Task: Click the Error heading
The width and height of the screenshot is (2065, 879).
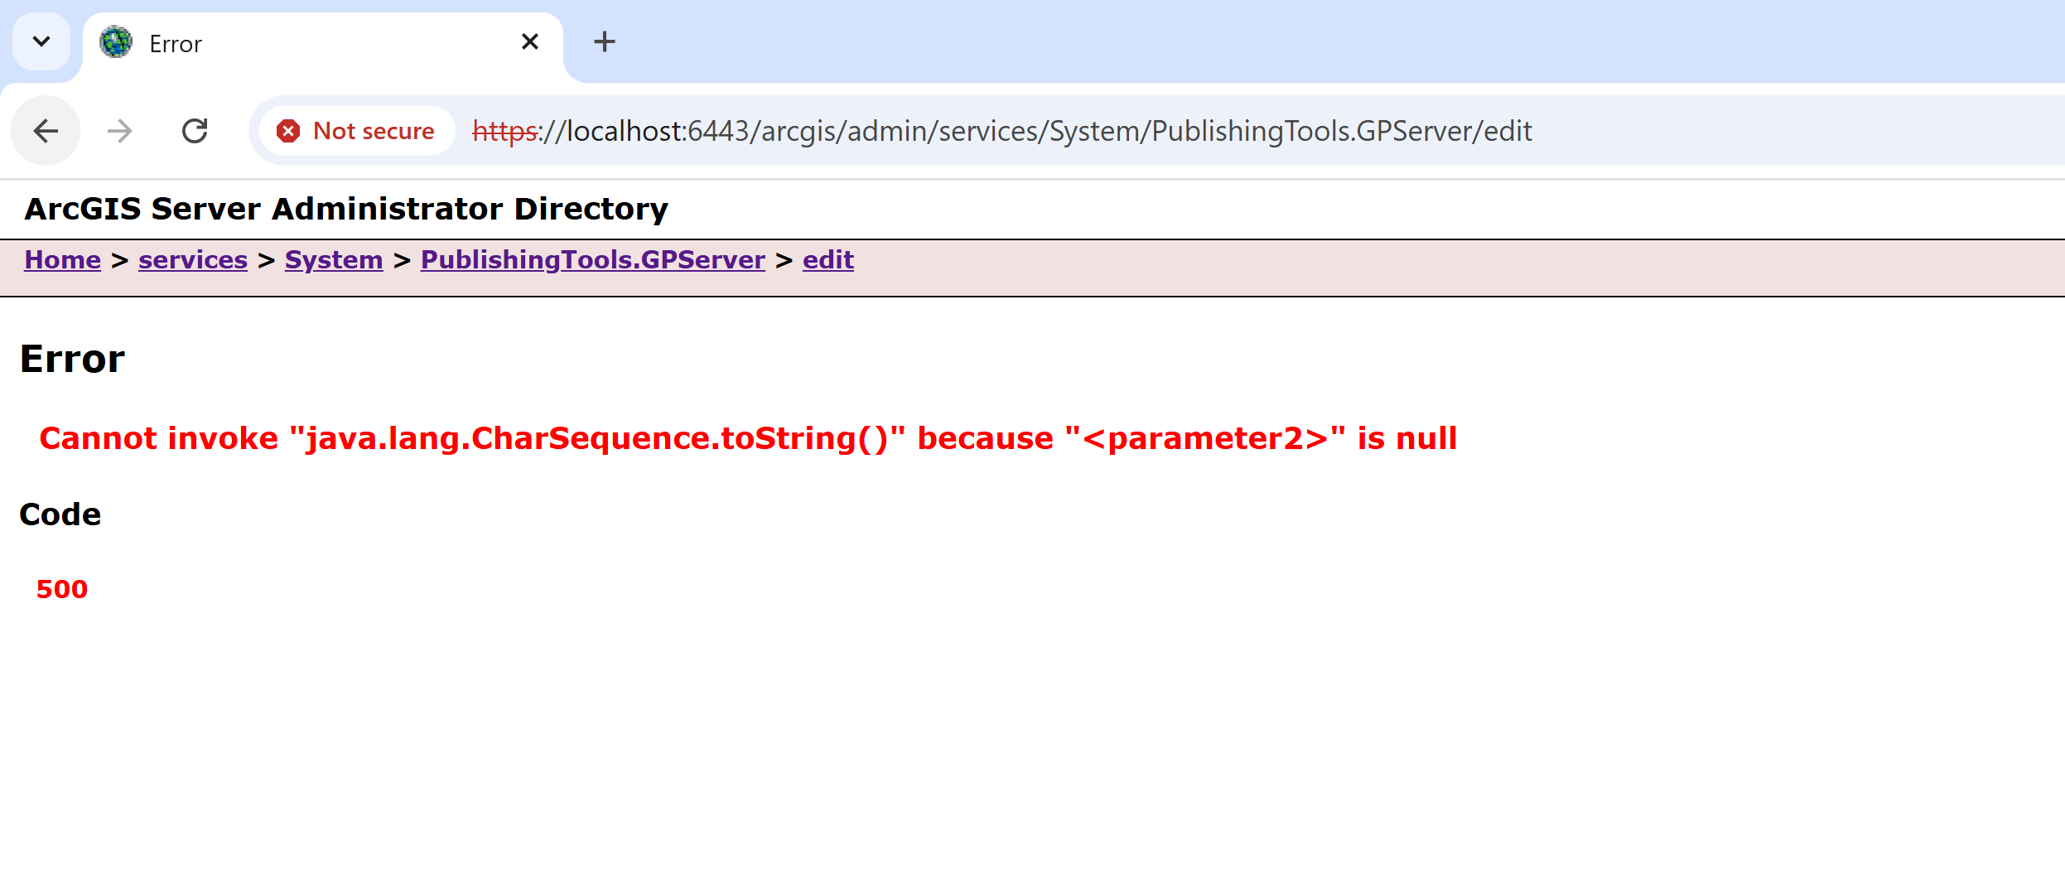Action: pyautogui.click(x=72, y=360)
